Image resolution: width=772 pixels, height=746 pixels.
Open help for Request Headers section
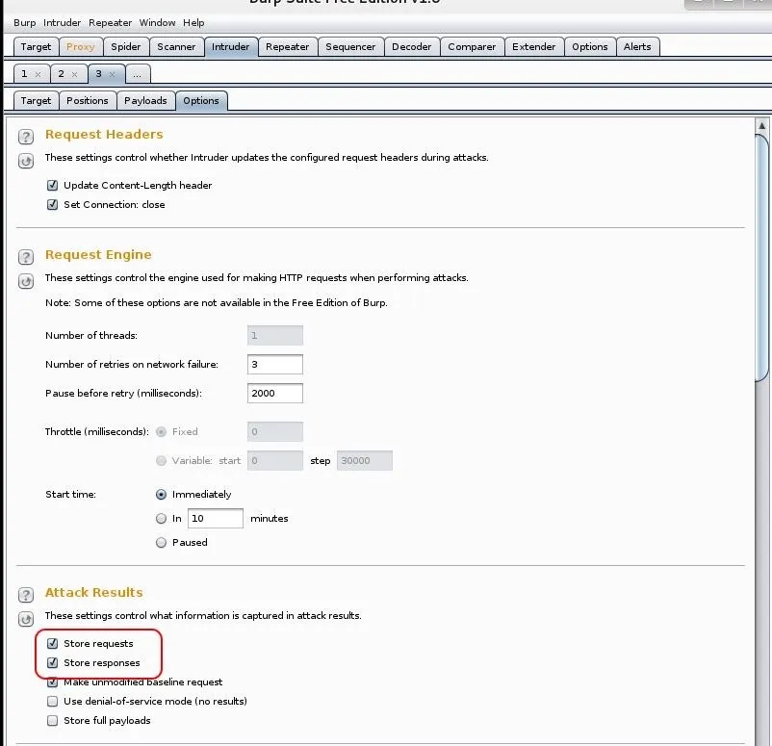point(26,137)
